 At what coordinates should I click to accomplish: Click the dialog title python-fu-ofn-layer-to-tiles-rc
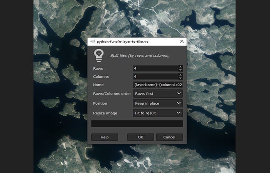122,42
